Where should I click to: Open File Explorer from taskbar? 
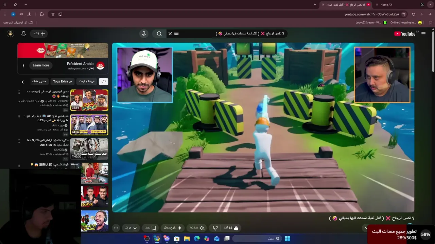pos(187,239)
